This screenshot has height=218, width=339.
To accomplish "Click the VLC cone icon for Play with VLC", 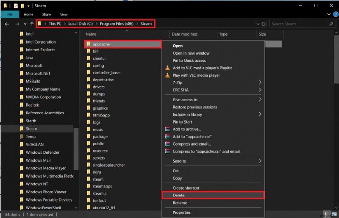I will point(167,75).
